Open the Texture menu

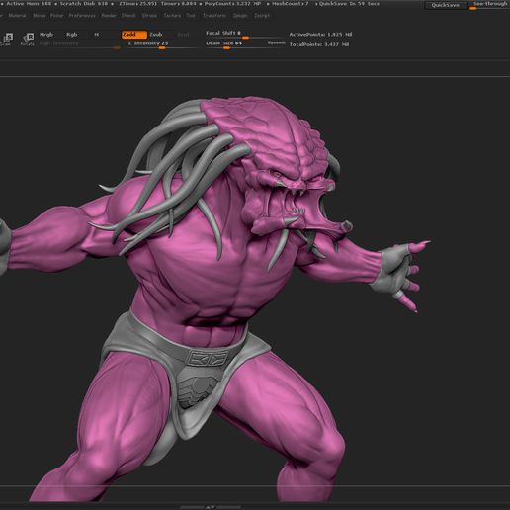coord(172,16)
